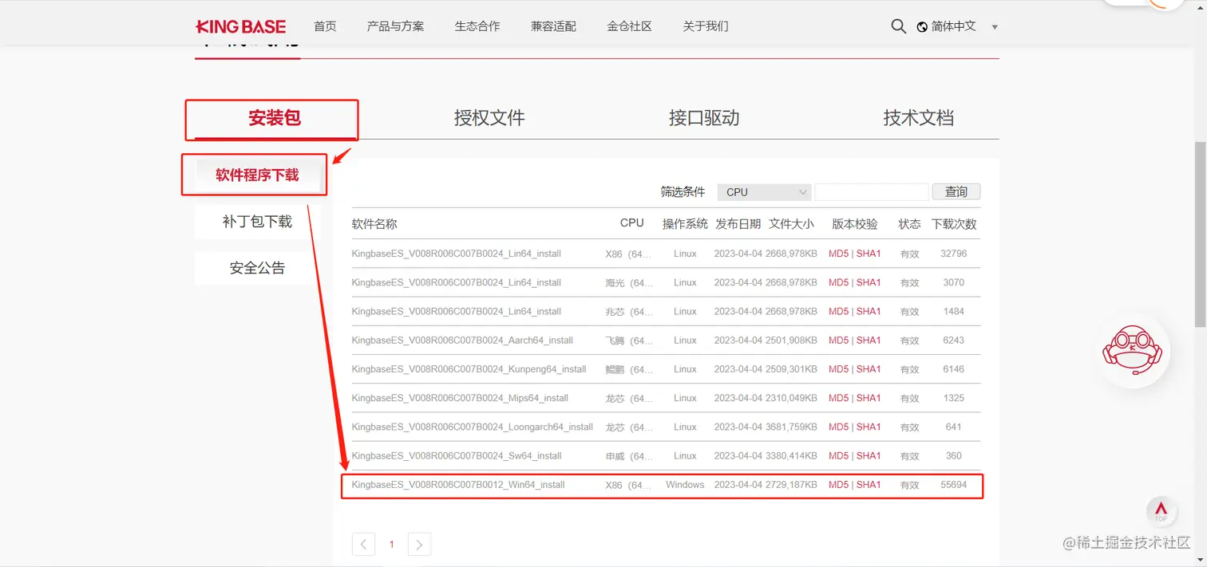This screenshot has height=567, width=1207.
Task: Download Lin64_install with 32796 downloads
Action: [x=457, y=254]
